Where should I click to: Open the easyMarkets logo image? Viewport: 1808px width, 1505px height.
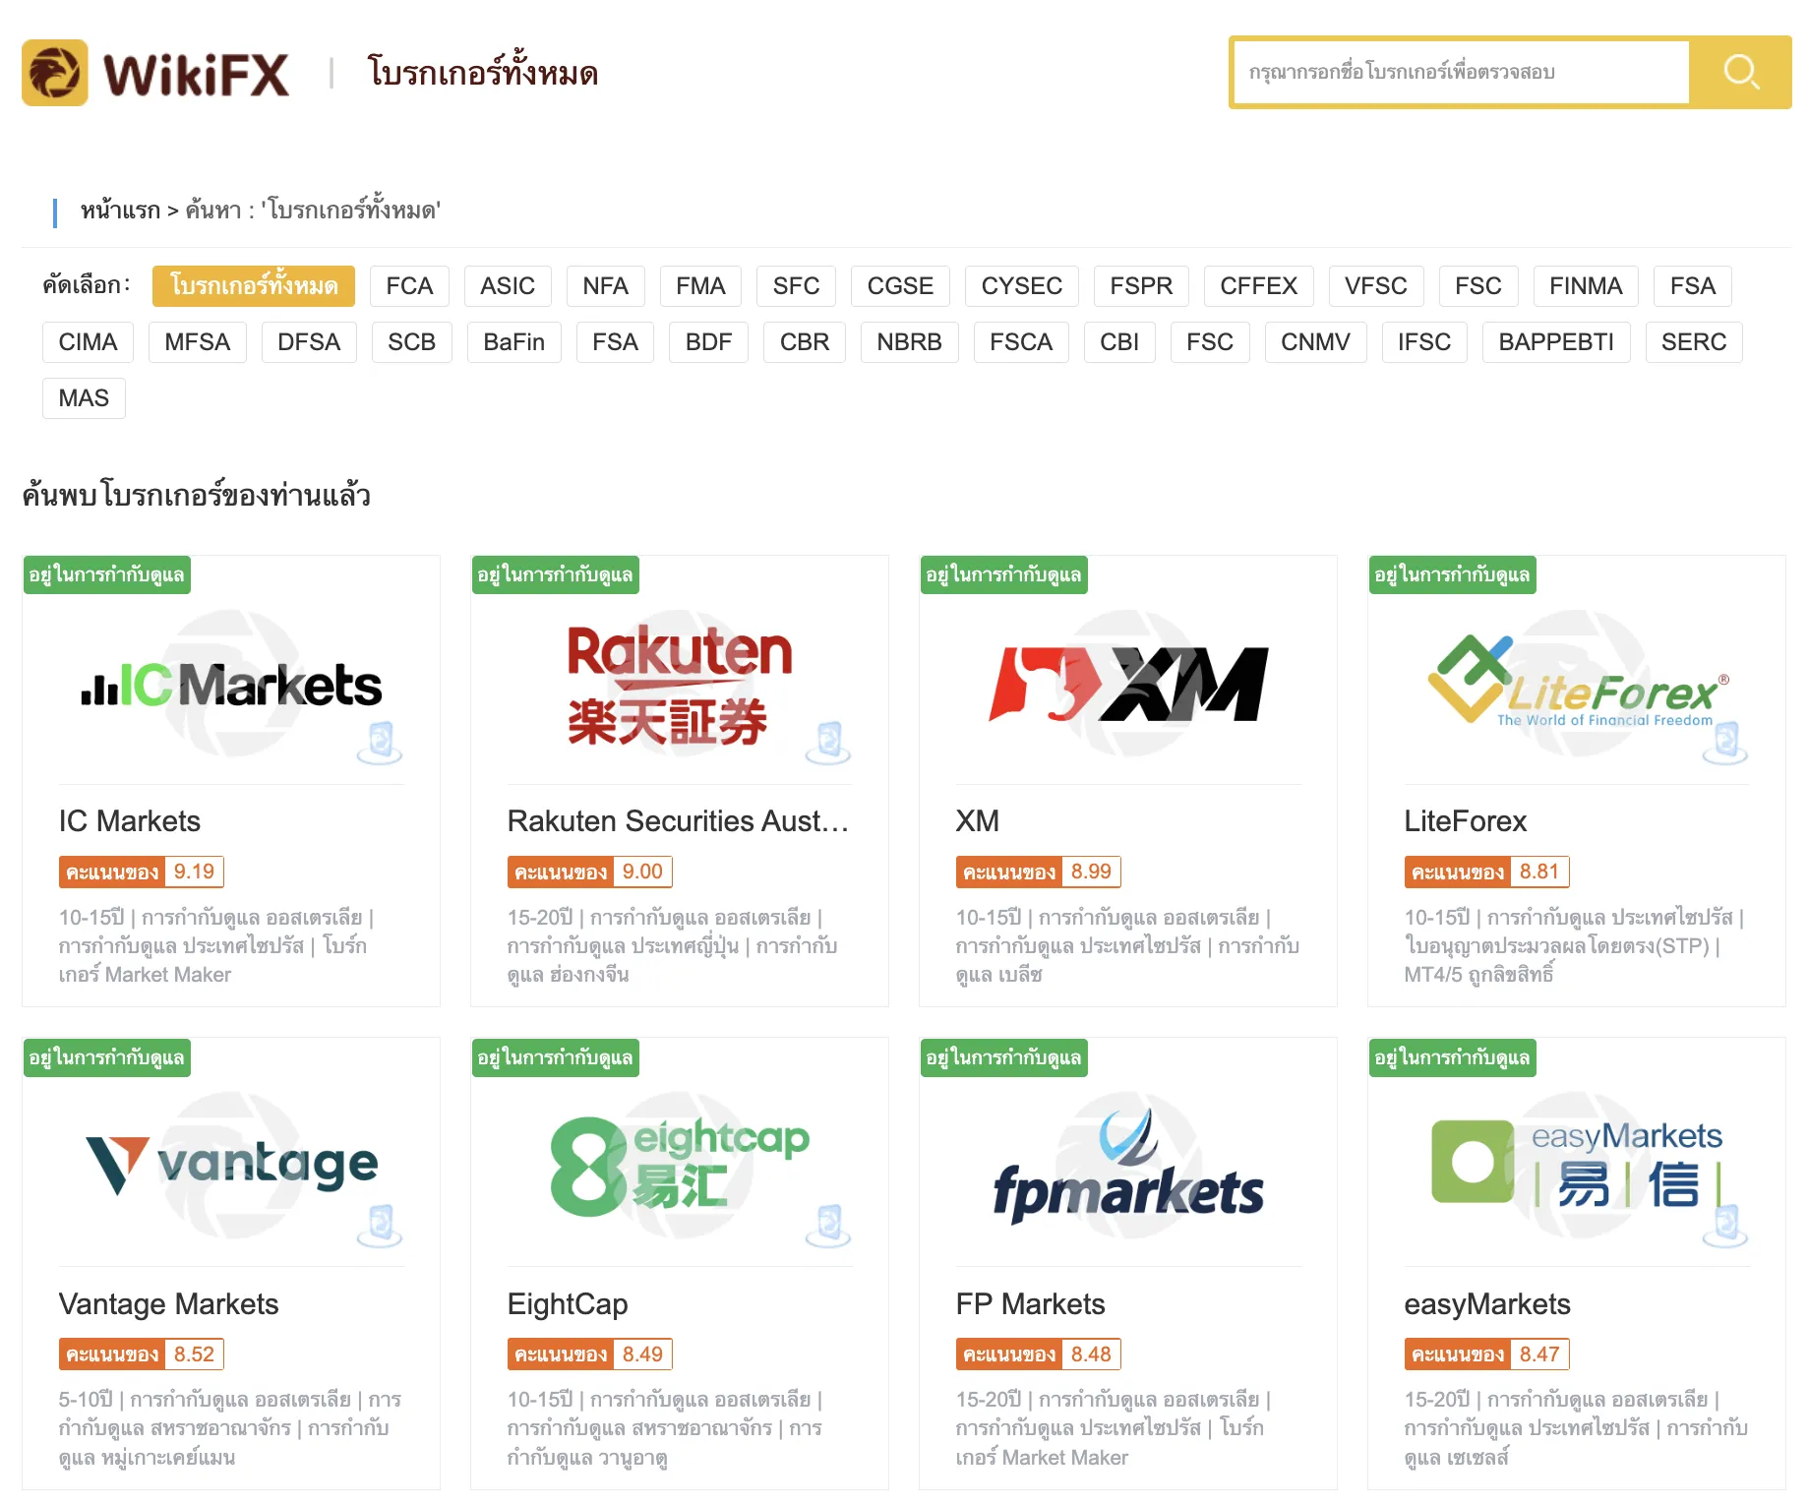[x=1577, y=1165]
